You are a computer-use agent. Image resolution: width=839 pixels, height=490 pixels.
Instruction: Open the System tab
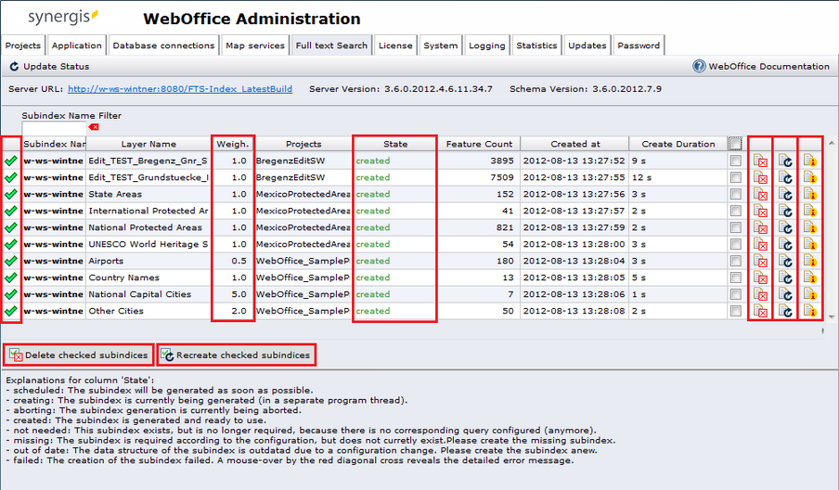[x=440, y=45]
